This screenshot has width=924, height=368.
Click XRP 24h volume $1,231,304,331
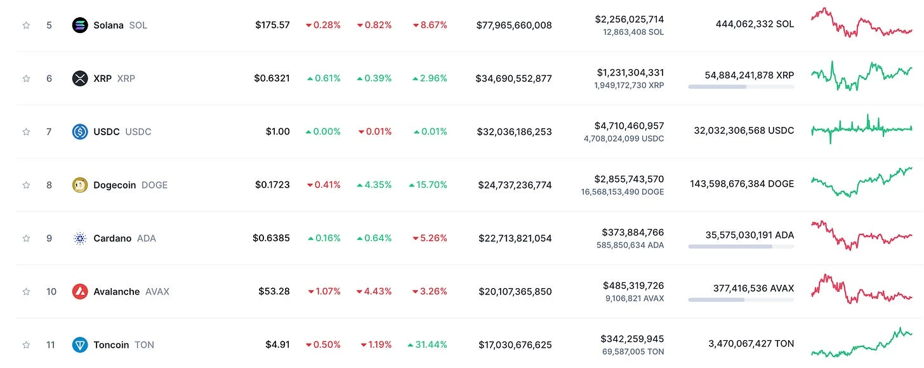coord(630,73)
